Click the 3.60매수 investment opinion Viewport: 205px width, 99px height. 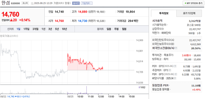[187, 55]
